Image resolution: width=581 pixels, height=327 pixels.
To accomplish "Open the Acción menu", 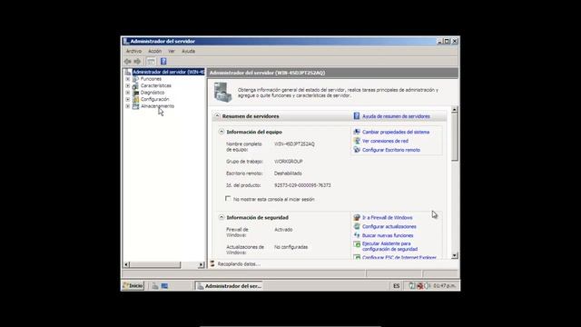I will [155, 51].
